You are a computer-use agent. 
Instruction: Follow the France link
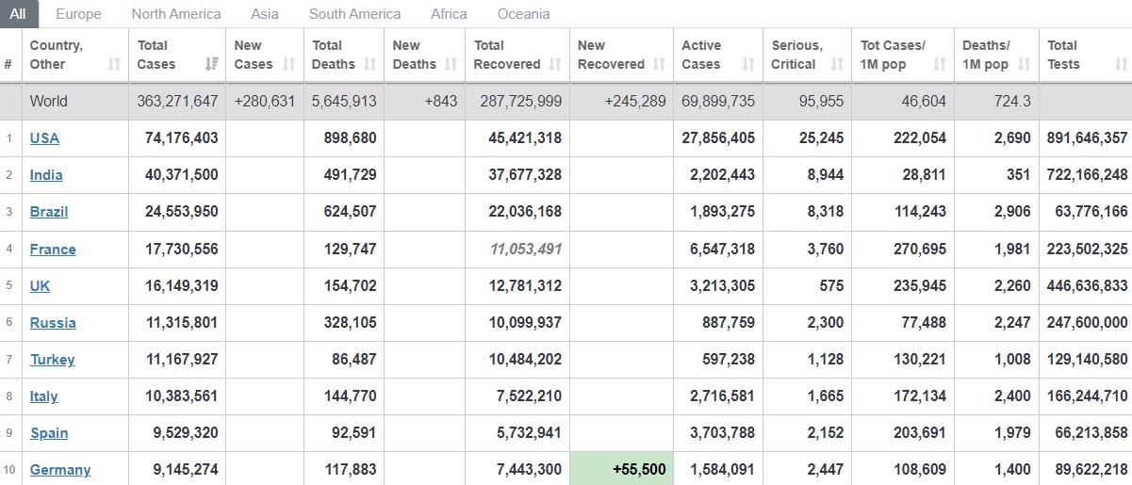(x=53, y=249)
